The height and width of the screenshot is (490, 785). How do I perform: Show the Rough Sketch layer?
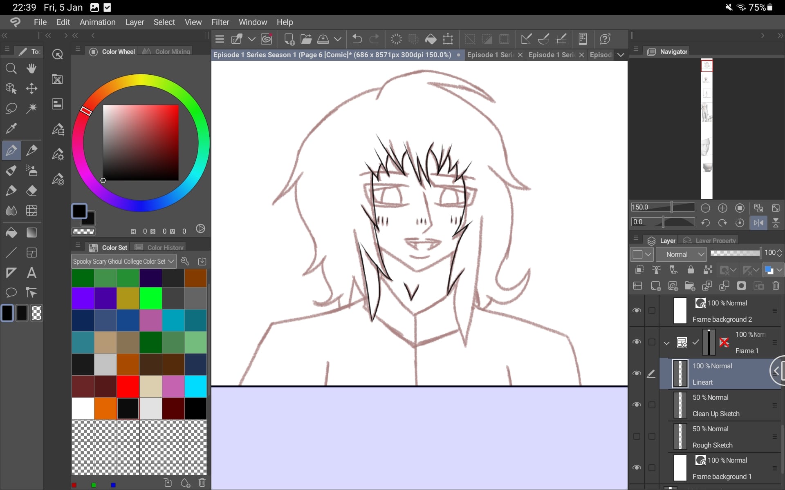[637, 436]
